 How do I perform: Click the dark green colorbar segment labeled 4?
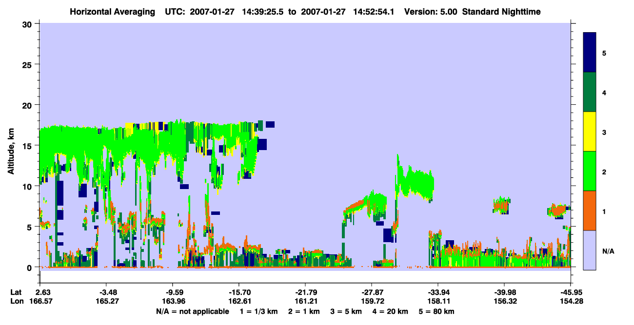pyautogui.click(x=590, y=92)
